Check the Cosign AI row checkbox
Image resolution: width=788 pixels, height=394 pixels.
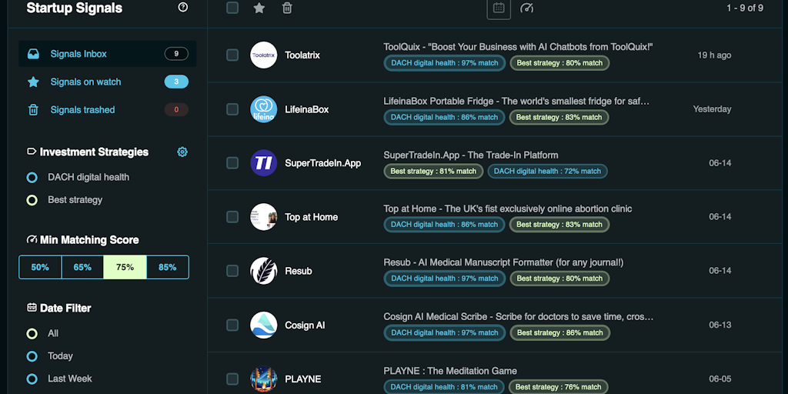click(x=232, y=325)
